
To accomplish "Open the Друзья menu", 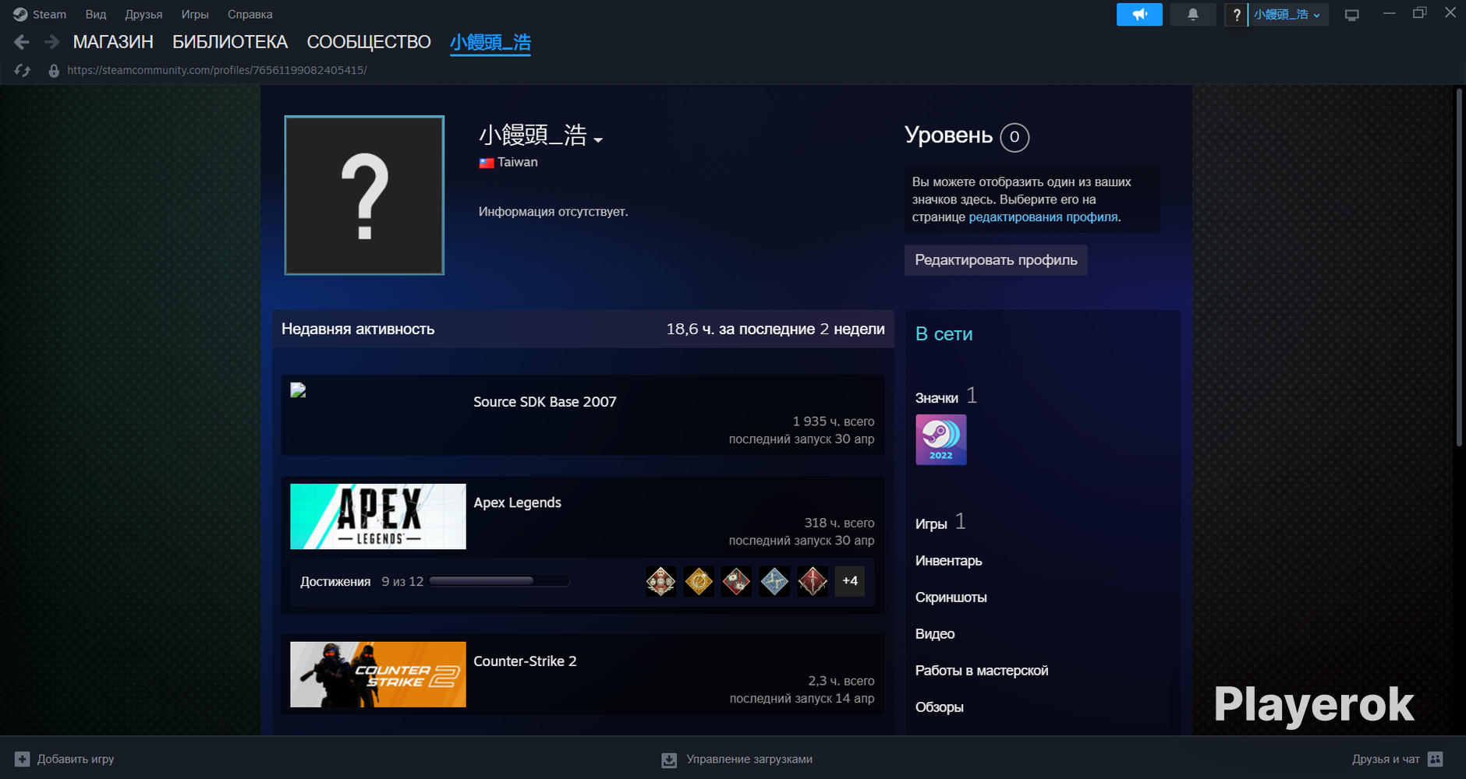I will (143, 14).
